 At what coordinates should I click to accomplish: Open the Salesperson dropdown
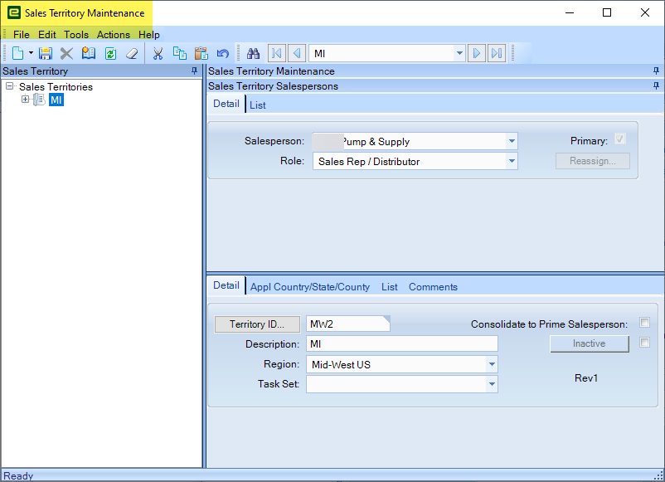pyautogui.click(x=512, y=141)
